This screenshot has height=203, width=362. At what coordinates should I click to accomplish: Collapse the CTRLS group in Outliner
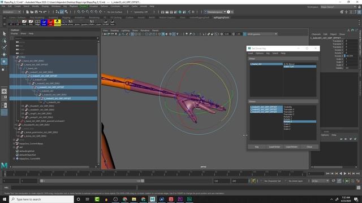tap(14, 57)
